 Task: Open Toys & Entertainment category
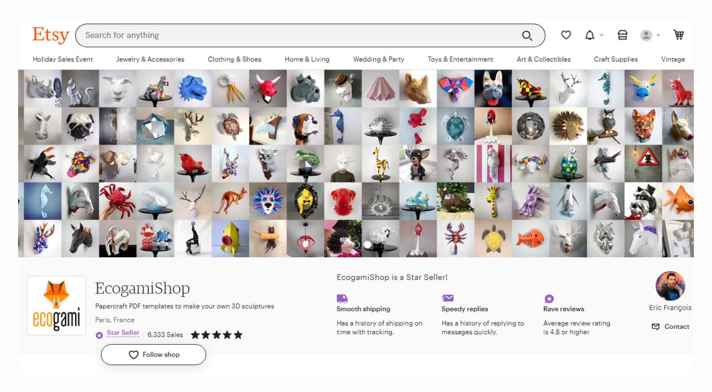coord(460,59)
